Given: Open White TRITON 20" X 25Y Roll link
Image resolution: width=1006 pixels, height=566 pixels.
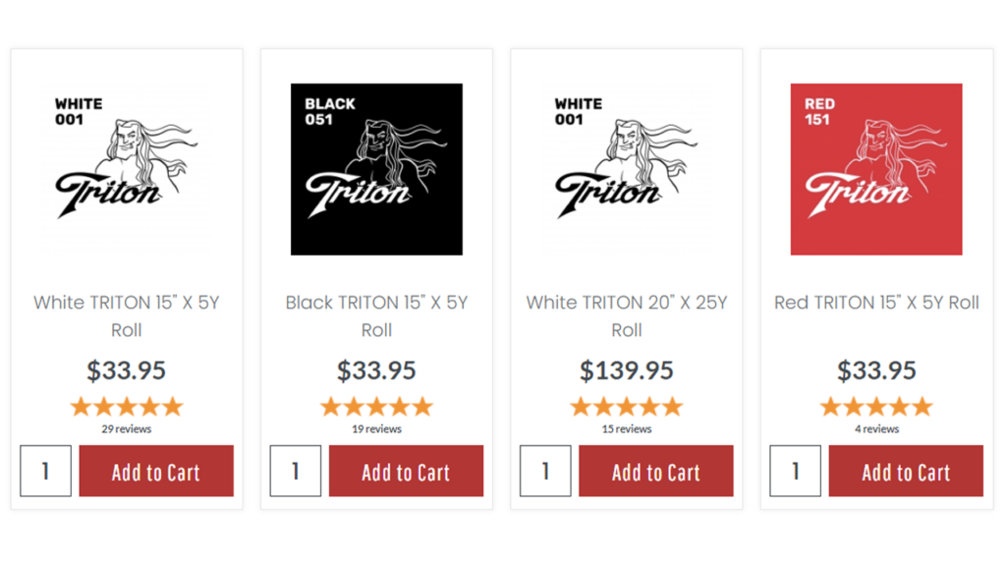Looking at the screenshot, I should click(626, 315).
